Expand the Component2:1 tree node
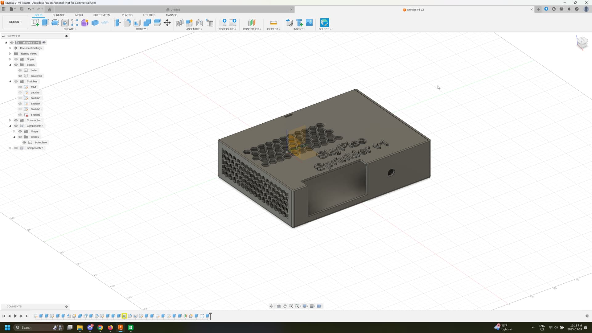 [x=10, y=148]
